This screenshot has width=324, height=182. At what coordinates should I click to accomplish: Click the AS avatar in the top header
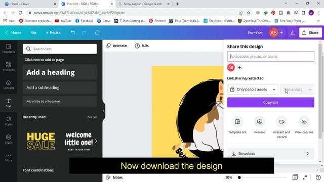[x=273, y=32]
